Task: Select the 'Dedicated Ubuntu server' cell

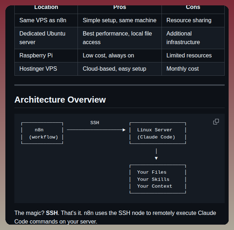Action: (46, 38)
